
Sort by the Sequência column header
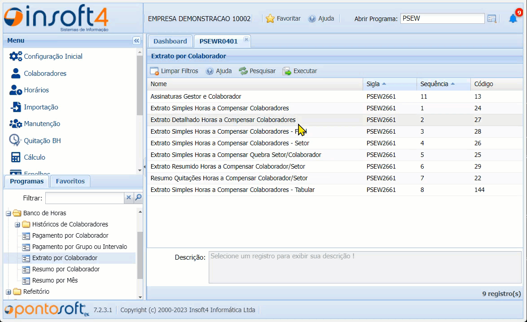point(434,84)
